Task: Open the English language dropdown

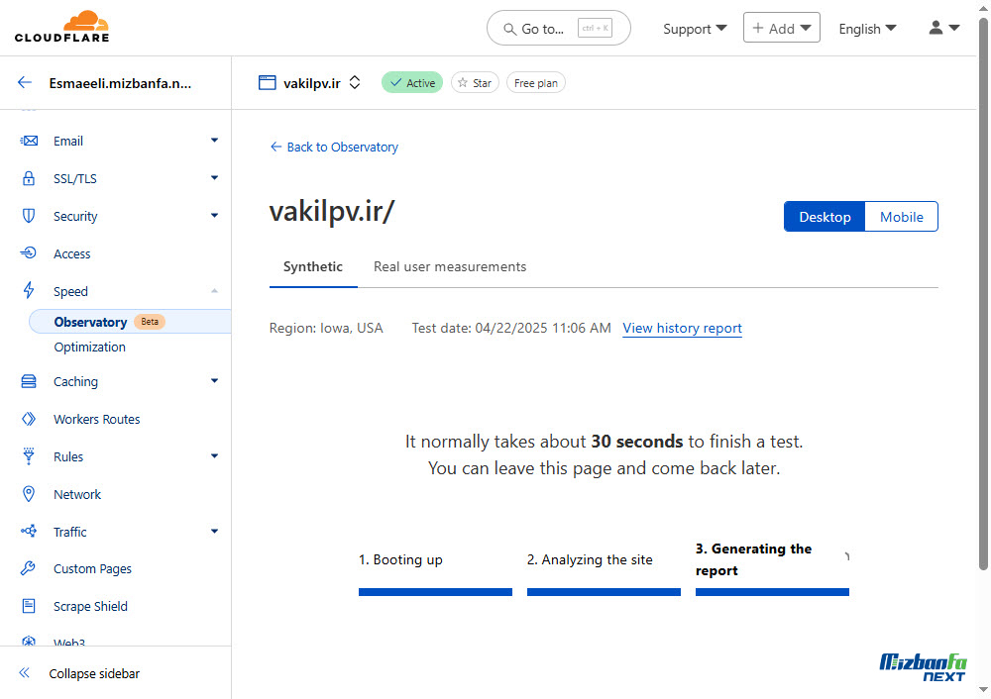Action: point(867,29)
